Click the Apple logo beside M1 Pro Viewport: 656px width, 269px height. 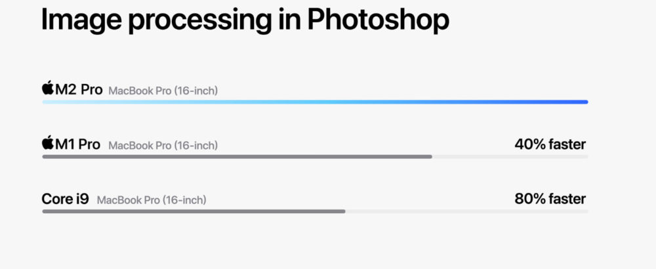48,142
